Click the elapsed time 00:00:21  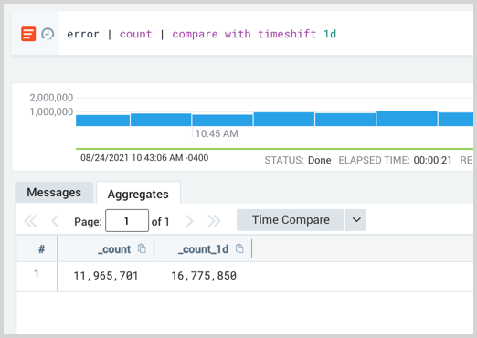[x=432, y=160]
